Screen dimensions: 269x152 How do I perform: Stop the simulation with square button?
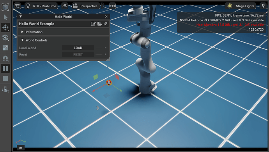click(5, 79)
